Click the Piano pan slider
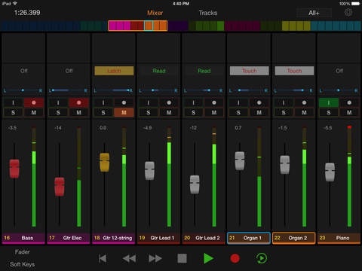This screenshot has height=271, width=362. pos(339,90)
